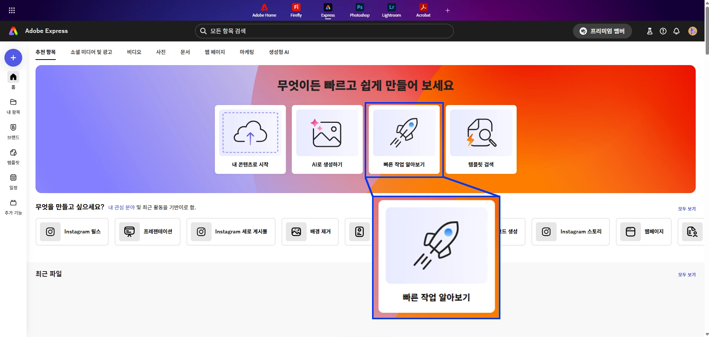Open the notifications bell

point(676,31)
